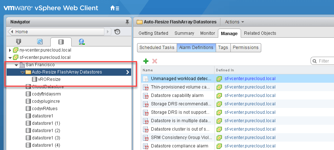Open the vSphere home menu icon
The height and width of the screenshot is (150, 334).
[x=115, y=8]
